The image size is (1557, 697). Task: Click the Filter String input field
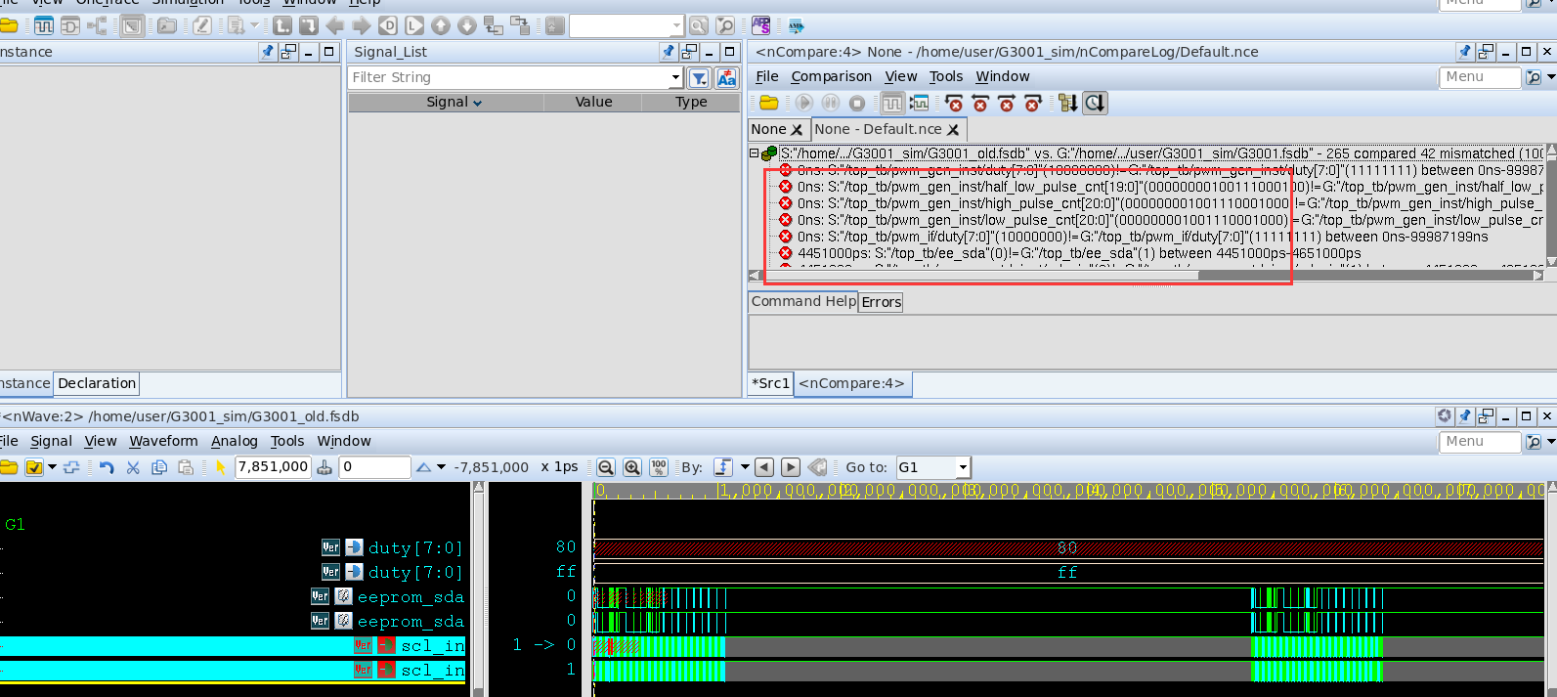click(510, 77)
